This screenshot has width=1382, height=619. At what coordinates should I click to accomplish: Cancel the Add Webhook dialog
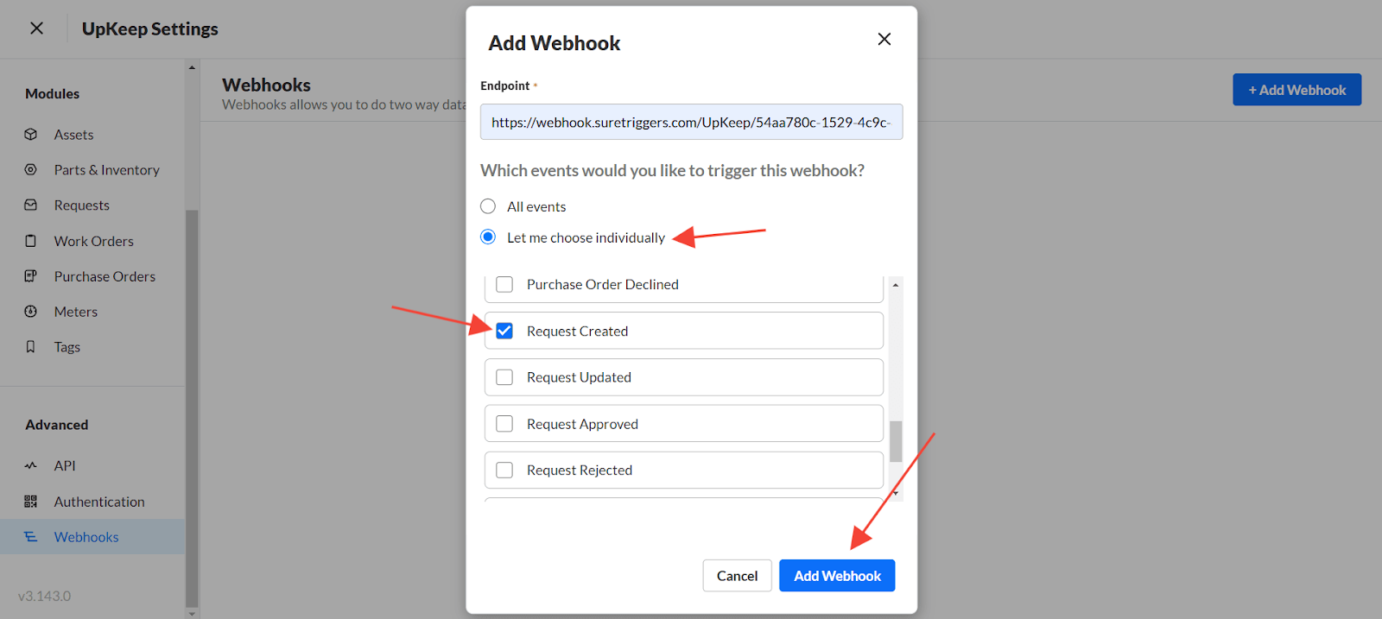737,576
